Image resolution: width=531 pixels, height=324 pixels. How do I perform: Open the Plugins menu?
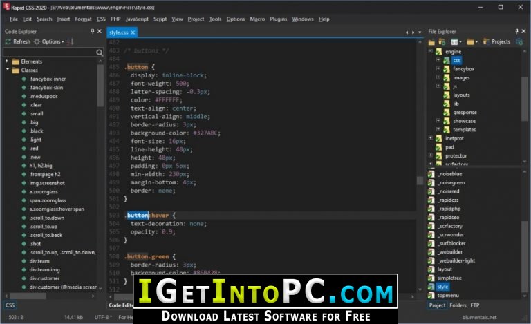(x=279, y=19)
